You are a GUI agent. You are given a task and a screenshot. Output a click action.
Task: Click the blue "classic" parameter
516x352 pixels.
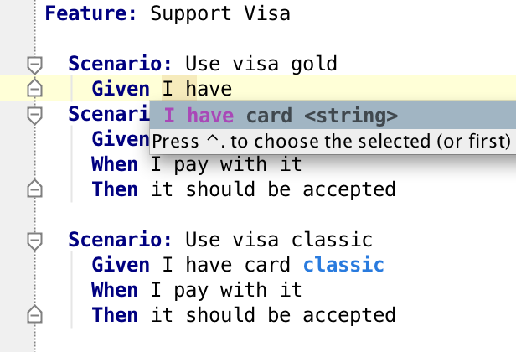(343, 265)
